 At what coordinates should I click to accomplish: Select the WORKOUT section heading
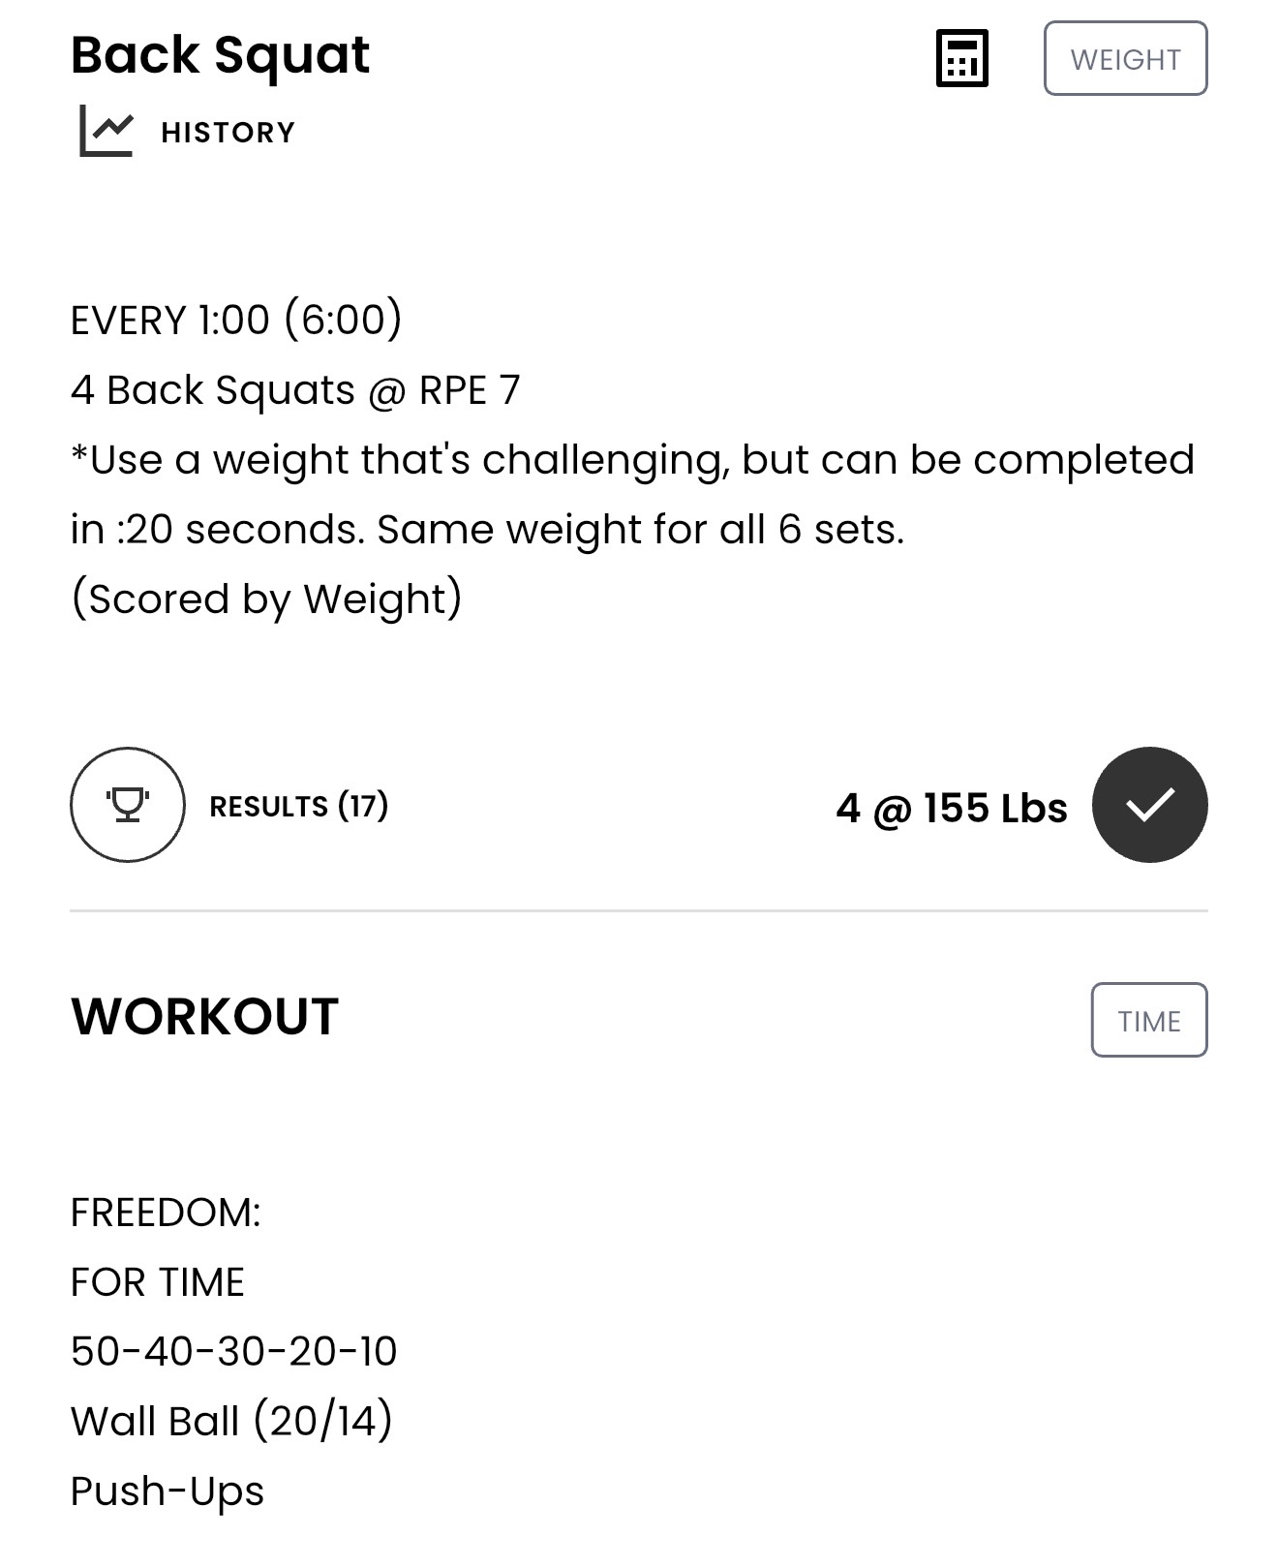click(204, 1017)
